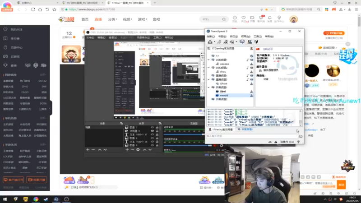Open Douyu 视频 dropdown in top navigation
Viewport: 361px width, 203px height.
point(127,19)
